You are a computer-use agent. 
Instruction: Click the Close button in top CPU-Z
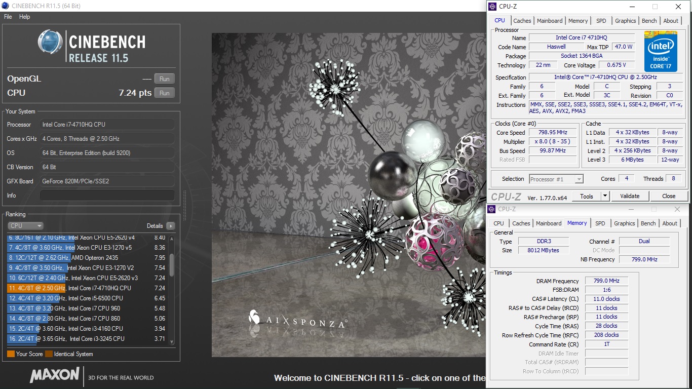[x=669, y=196]
